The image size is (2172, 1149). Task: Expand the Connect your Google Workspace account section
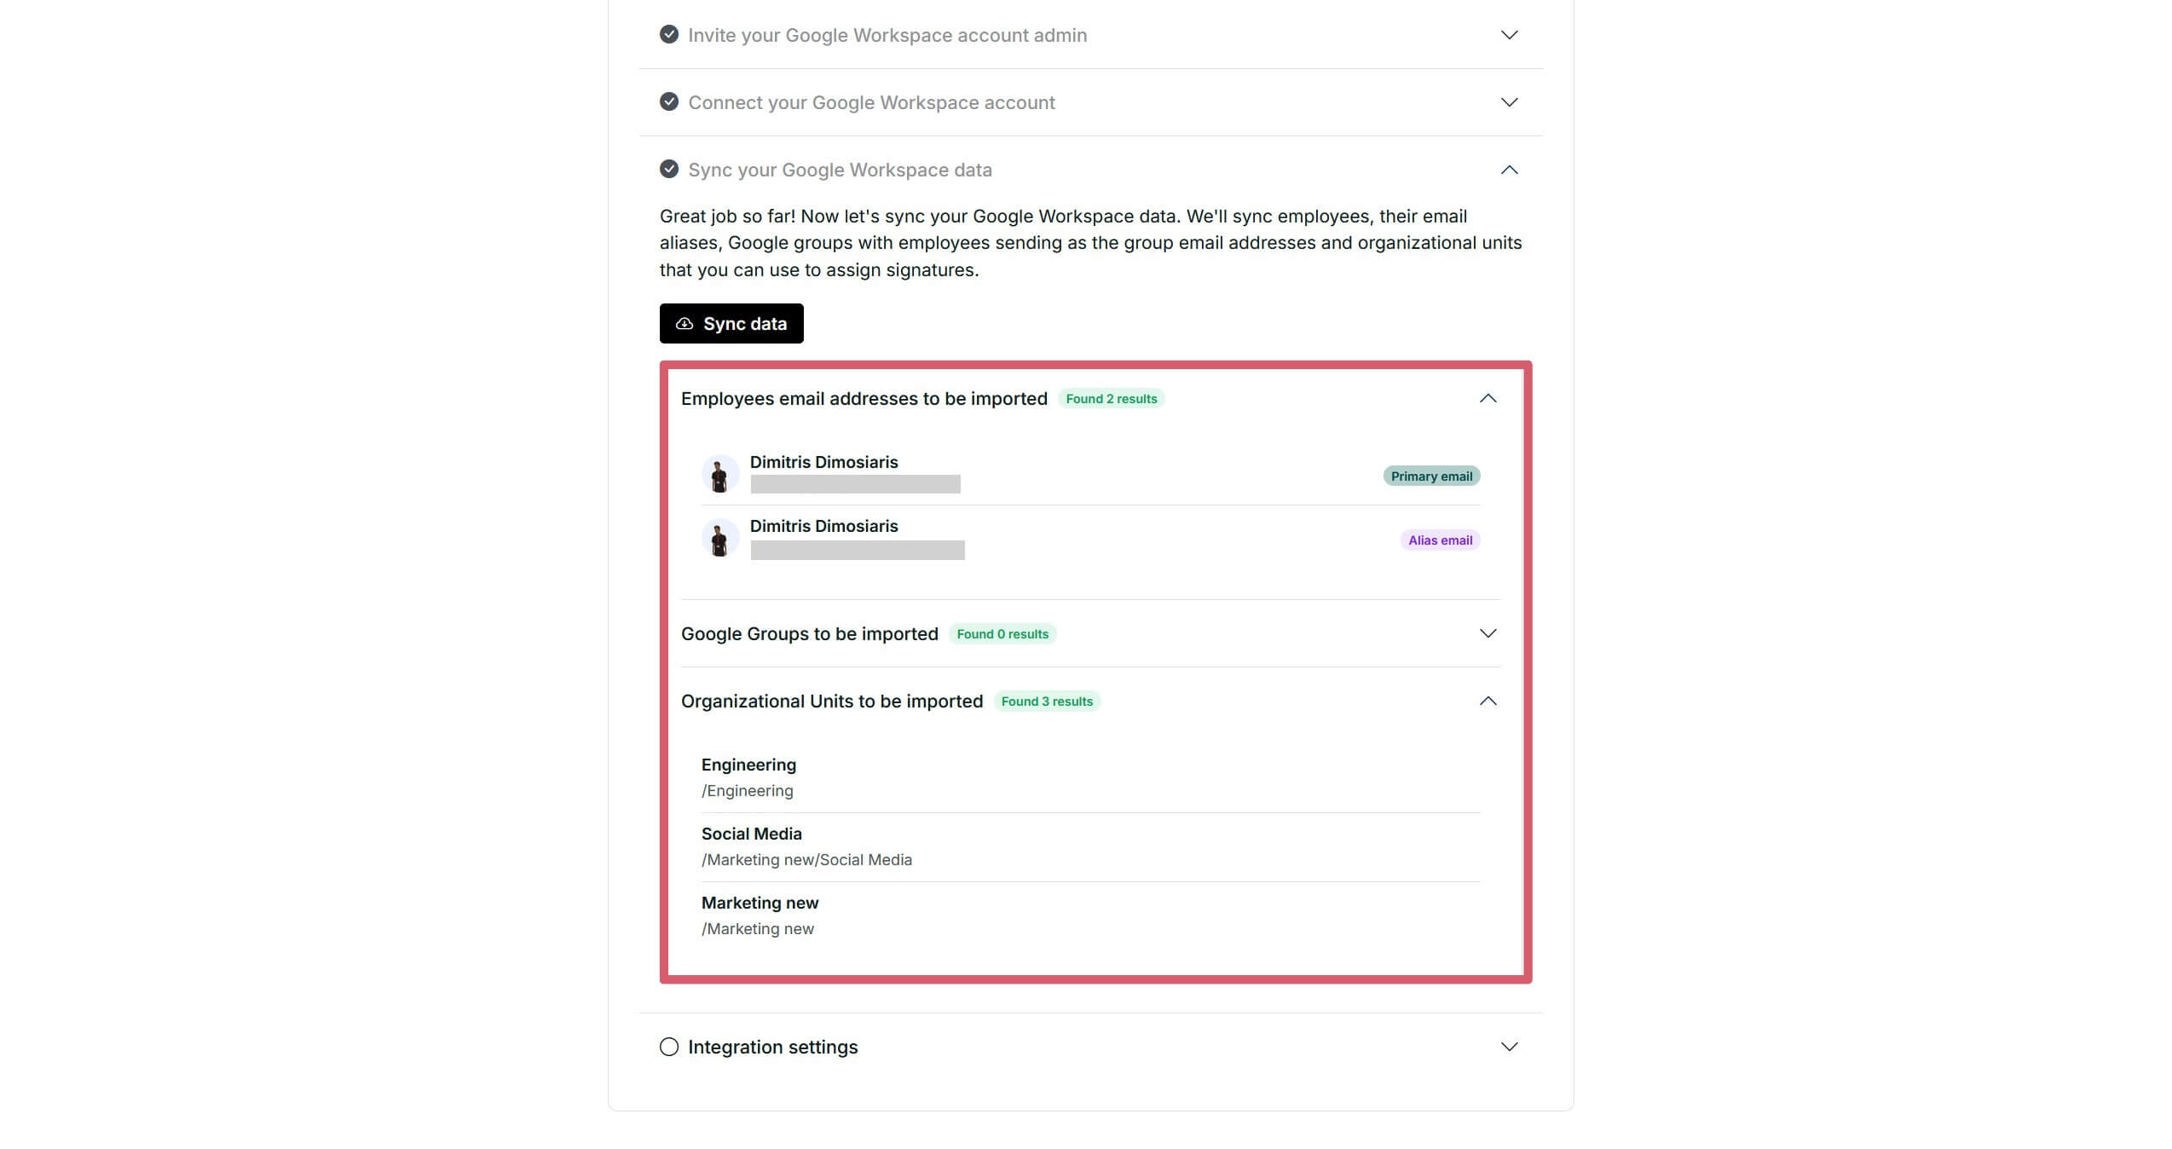pyautogui.click(x=1509, y=101)
